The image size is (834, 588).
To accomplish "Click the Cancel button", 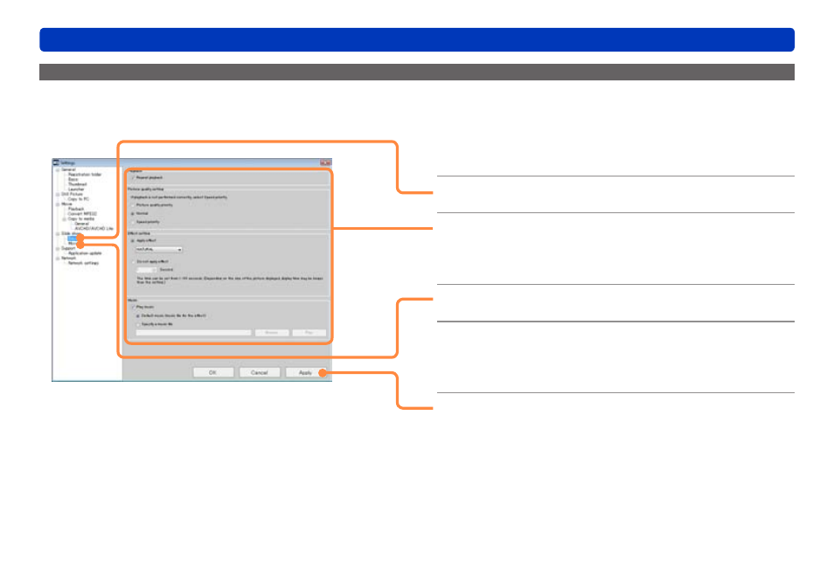I will (260, 373).
